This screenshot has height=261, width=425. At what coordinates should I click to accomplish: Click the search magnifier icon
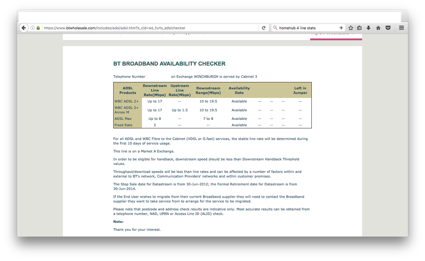(x=275, y=28)
